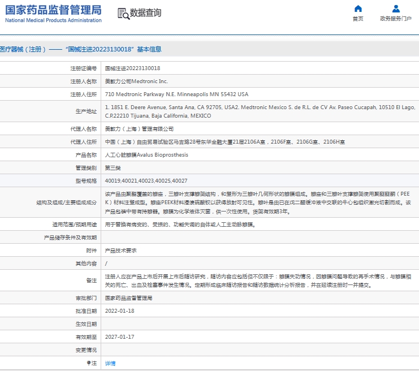Viewport: 419px width, 371px height.
Task: Click the 数据查询 heading text
Action: click(x=145, y=12)
